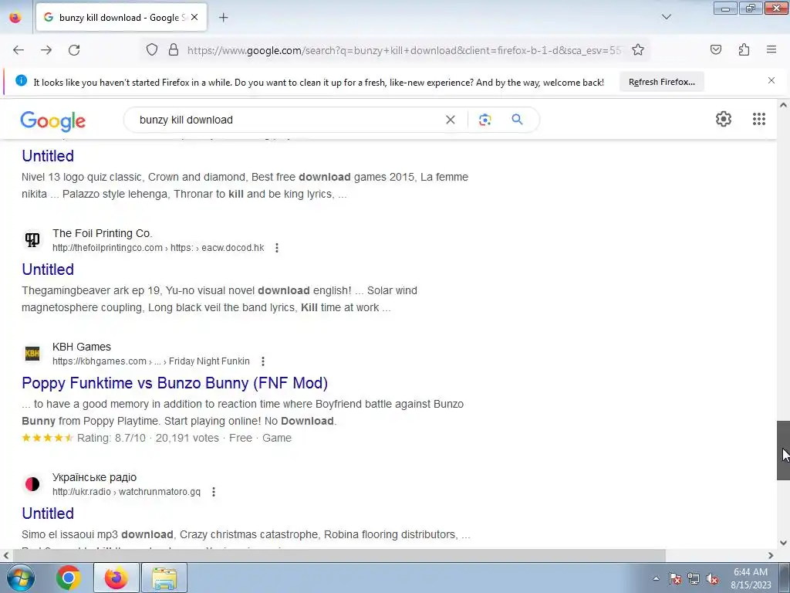The height and width of the screenshot is (593, 790).
Task: Open the KBH Games site name
Action: click(82, 347)
